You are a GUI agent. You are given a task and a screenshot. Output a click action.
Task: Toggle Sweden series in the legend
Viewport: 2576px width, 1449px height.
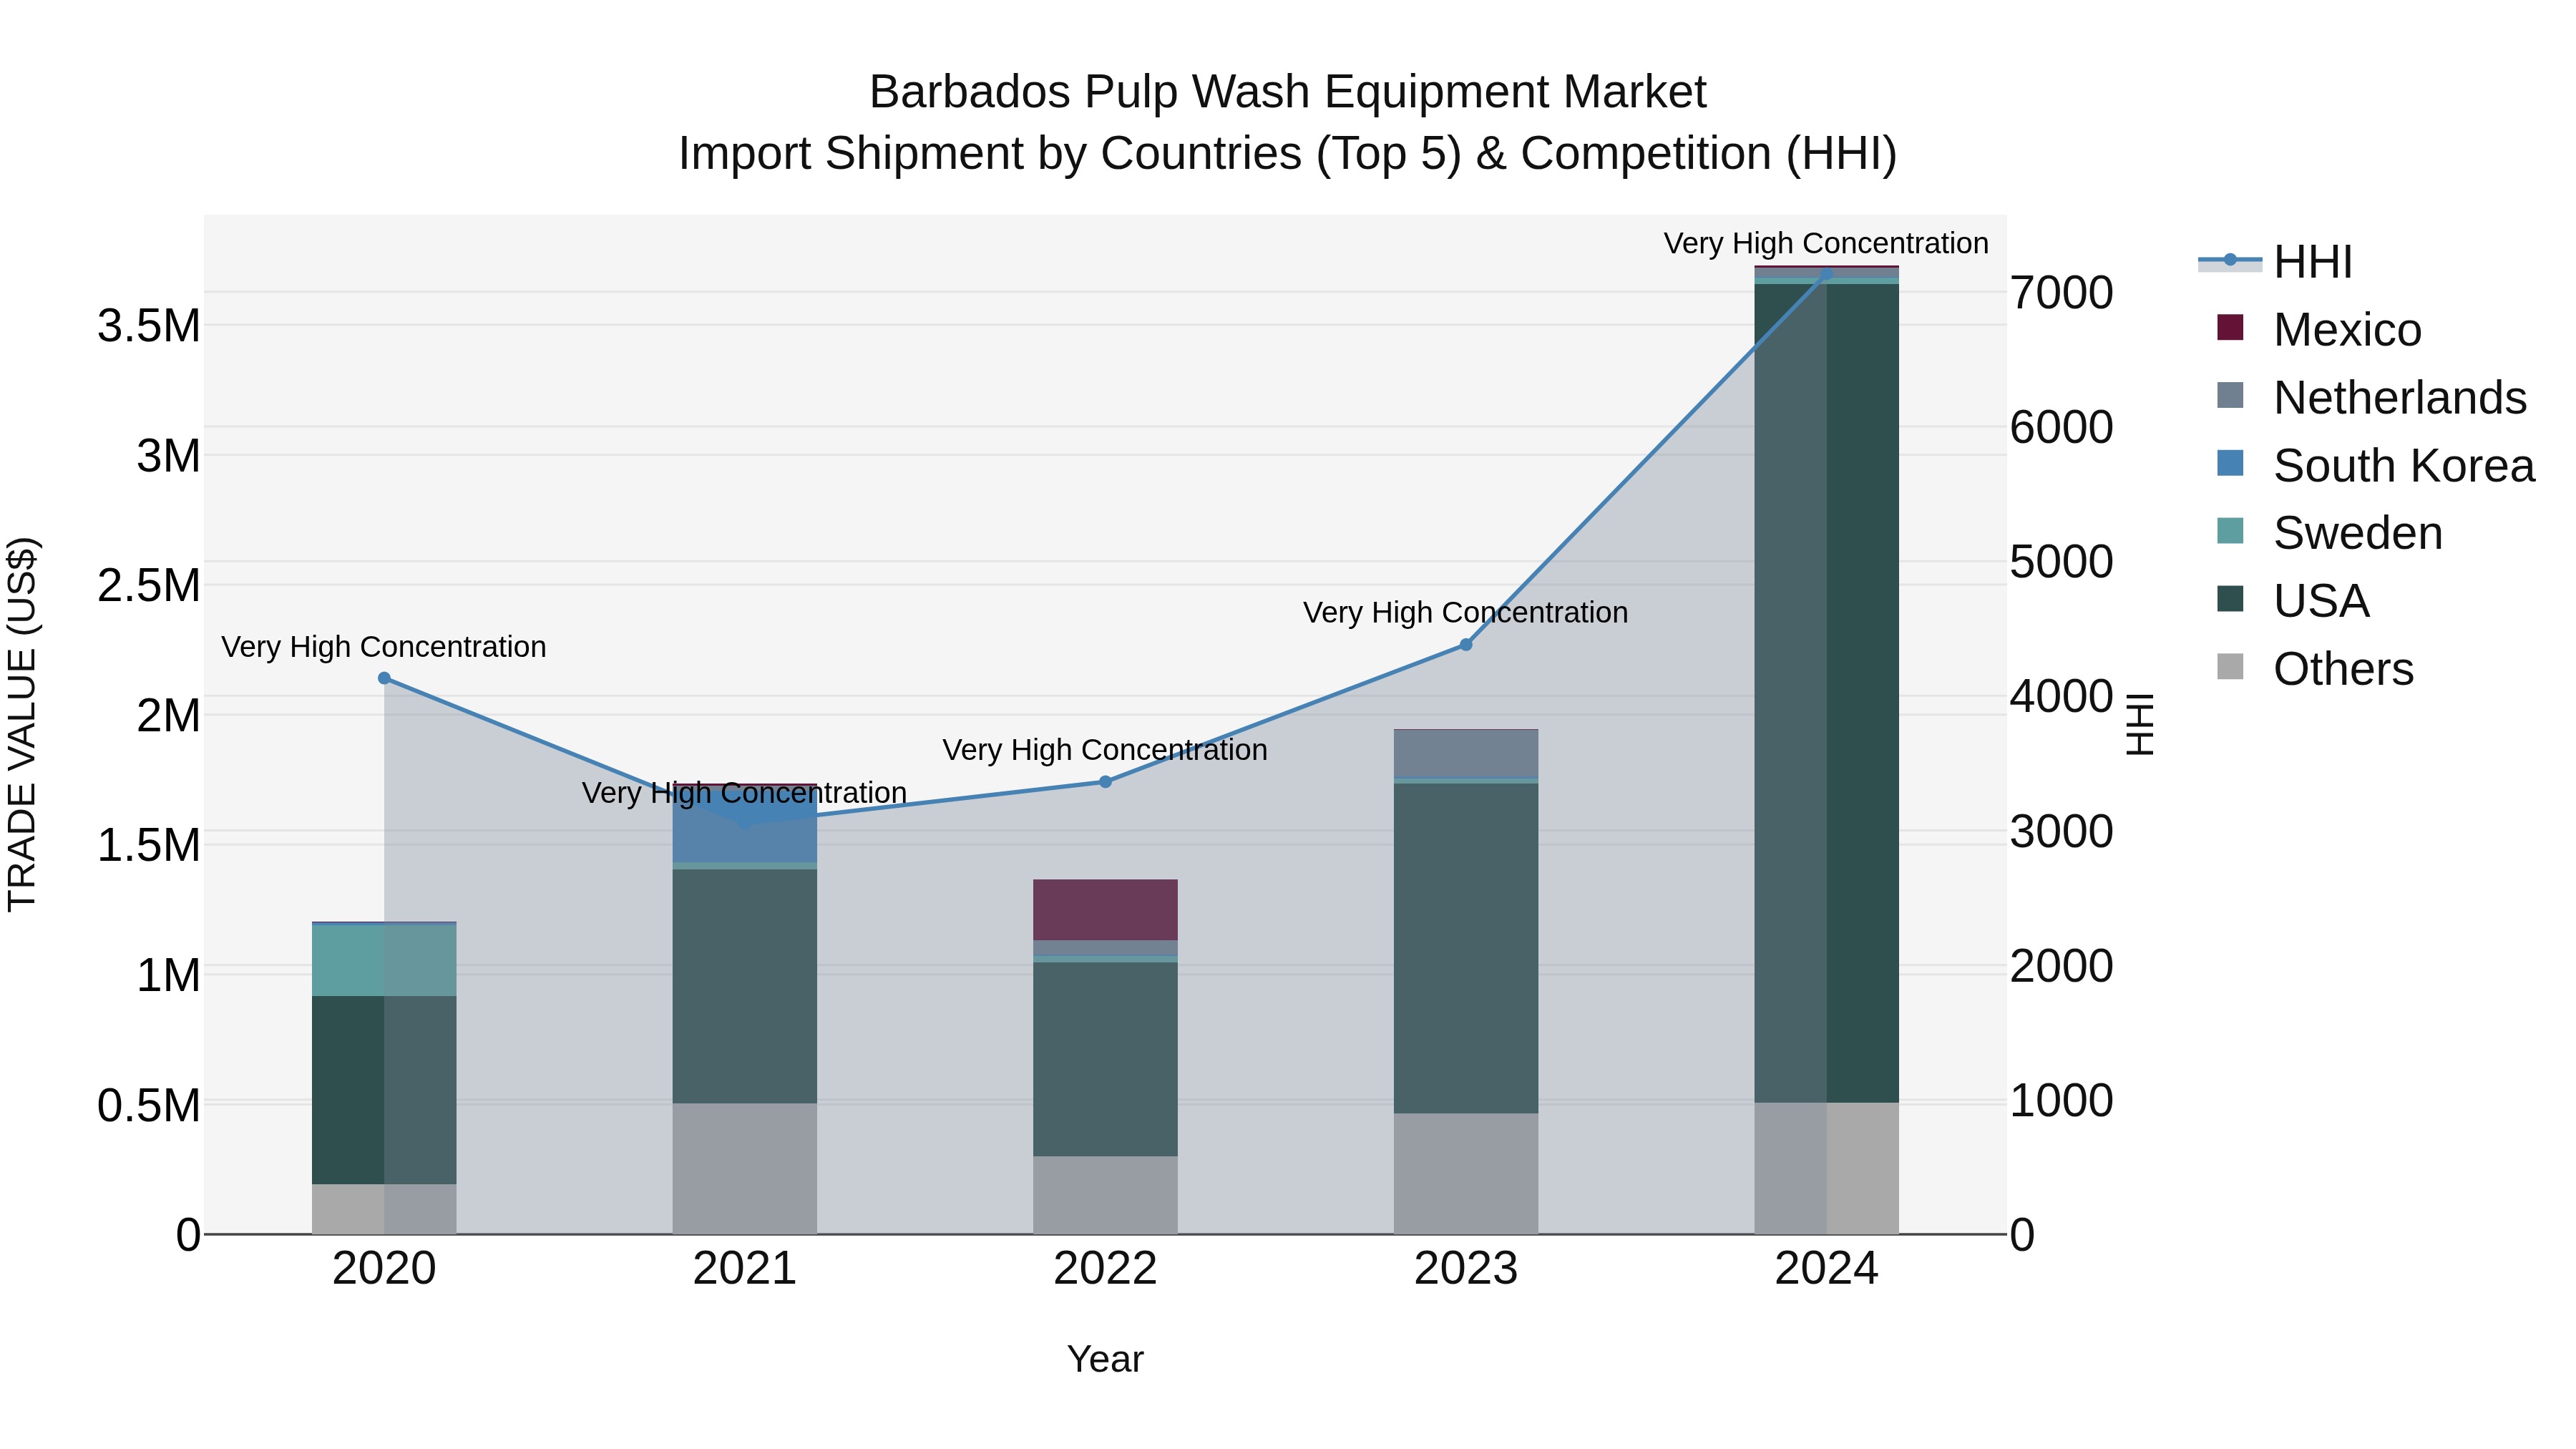[x=2329, y=532]
